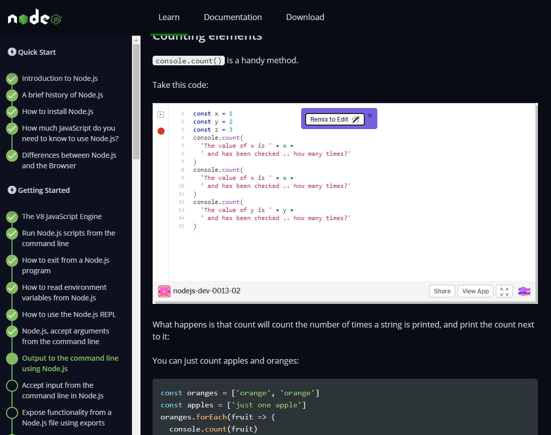Click the Glitch fish logo icon
Screen dimensions: 551x435
tap(524, 291)
